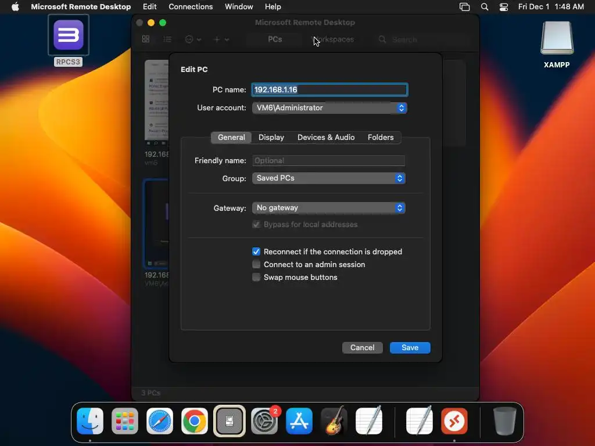Launch GarageBand from the dock
This screenshot has width=595, height=446.
pyautogui.click(x=334, y=421)
